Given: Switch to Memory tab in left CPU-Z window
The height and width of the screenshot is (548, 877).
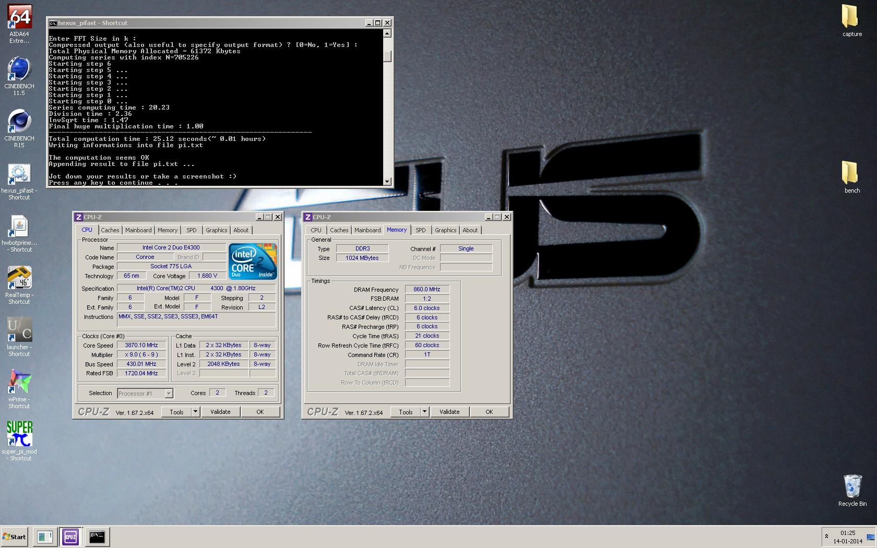Looking at the screenshot, I should 168,230.
